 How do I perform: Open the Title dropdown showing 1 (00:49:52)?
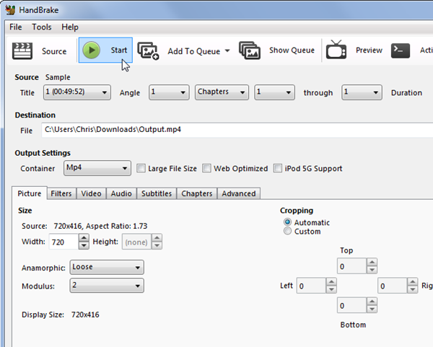[77, 92]
